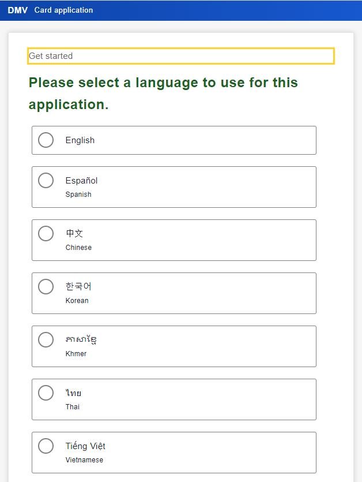Click the DMV logo in header
This screenshot has height=482, width=362.
click(x=17, y=10)
